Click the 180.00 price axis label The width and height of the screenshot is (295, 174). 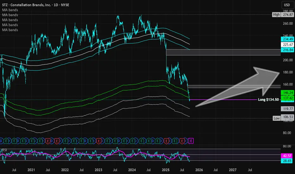tap(288, 72)
